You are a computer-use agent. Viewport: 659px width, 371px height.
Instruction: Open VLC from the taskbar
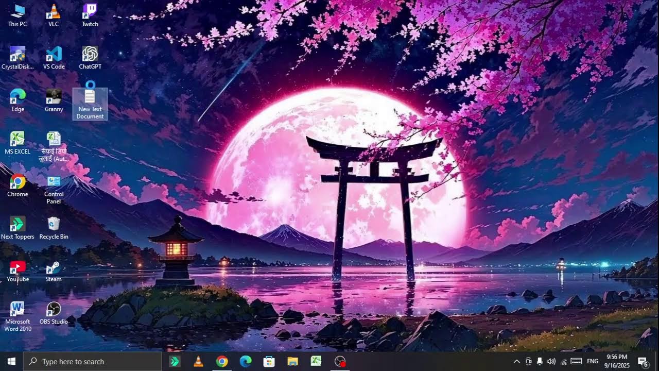(198, 361)
